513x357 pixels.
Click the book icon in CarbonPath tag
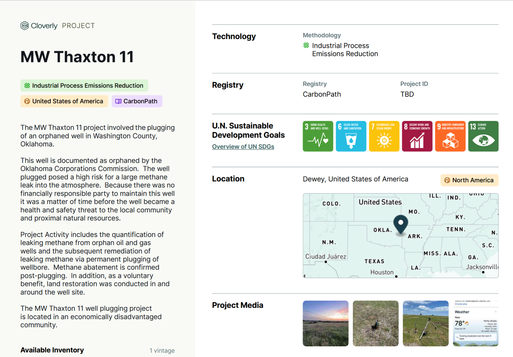[x=118, y=101]
